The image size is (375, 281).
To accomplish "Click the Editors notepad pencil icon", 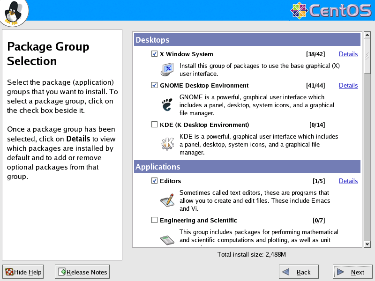I will [167, 200].
